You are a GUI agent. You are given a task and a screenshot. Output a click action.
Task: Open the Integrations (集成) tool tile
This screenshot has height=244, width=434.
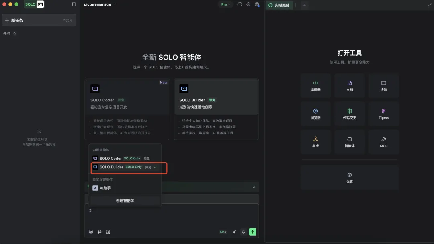click(x=315, y=142)
